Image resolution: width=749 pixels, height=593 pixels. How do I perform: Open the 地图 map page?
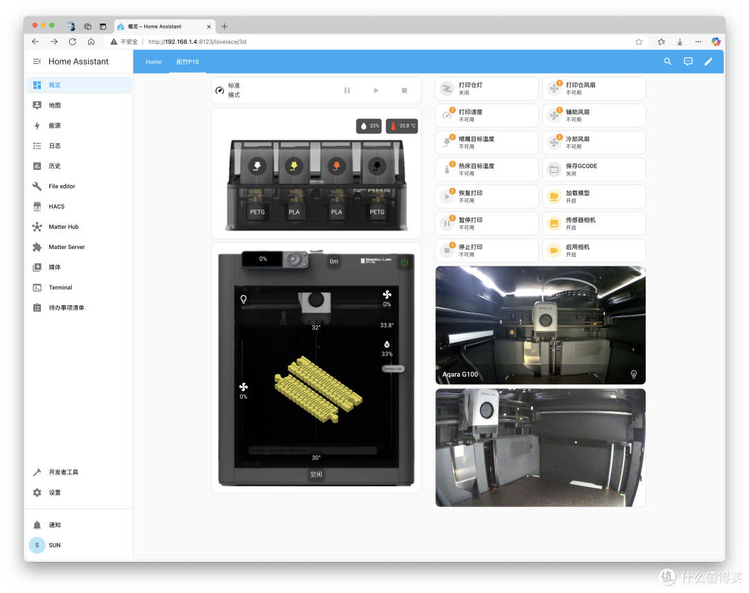(79, 105)
